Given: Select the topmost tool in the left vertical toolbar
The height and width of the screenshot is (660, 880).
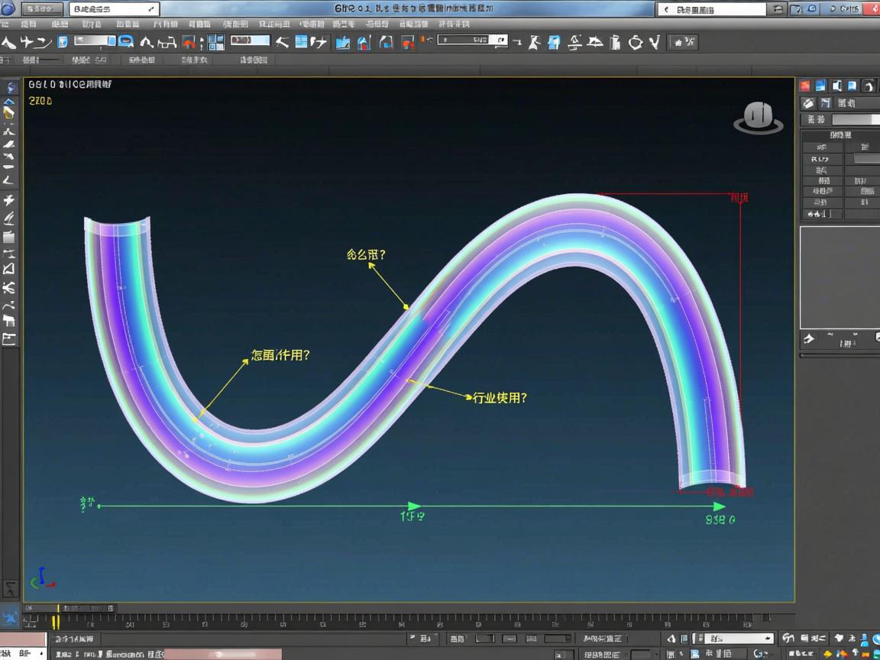Looking at the screenshot, I should [x=10, y=88].
